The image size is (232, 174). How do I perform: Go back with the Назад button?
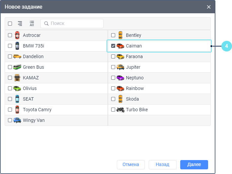[x=162, y=165]
